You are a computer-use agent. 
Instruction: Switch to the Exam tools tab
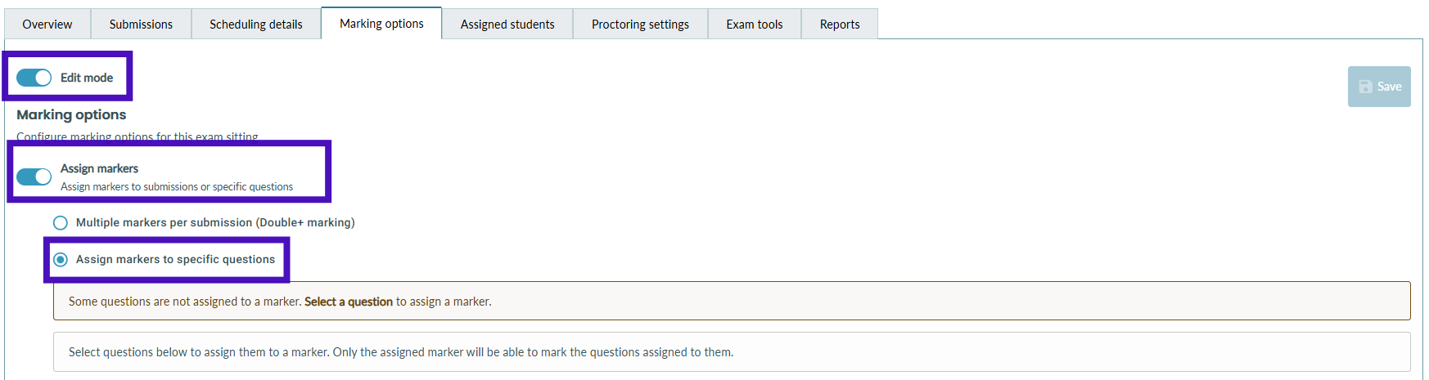coord(754,24)
